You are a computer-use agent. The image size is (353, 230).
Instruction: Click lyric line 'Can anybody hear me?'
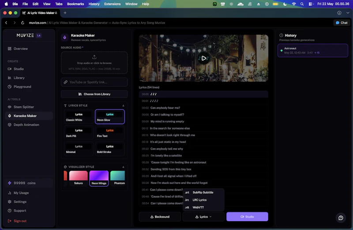pos(203,108)
